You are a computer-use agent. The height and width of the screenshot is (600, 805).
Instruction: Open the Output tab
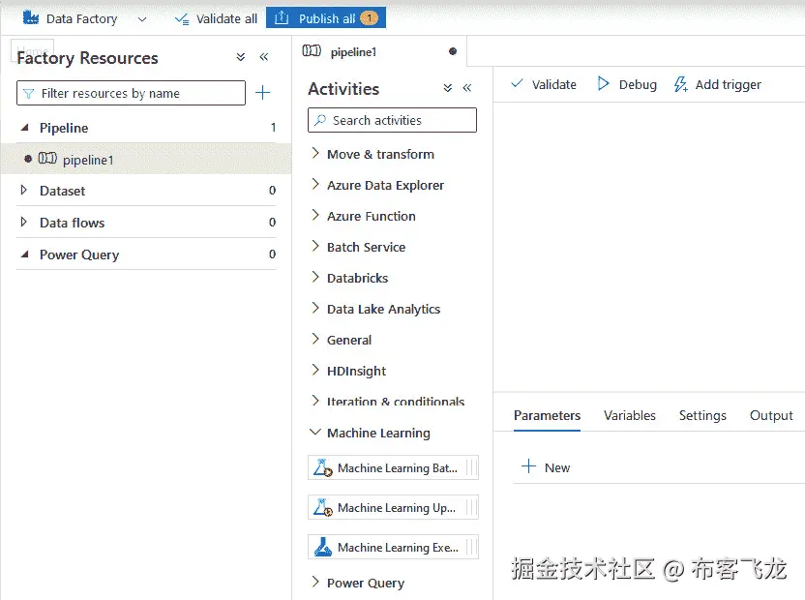tap(771, 415)
